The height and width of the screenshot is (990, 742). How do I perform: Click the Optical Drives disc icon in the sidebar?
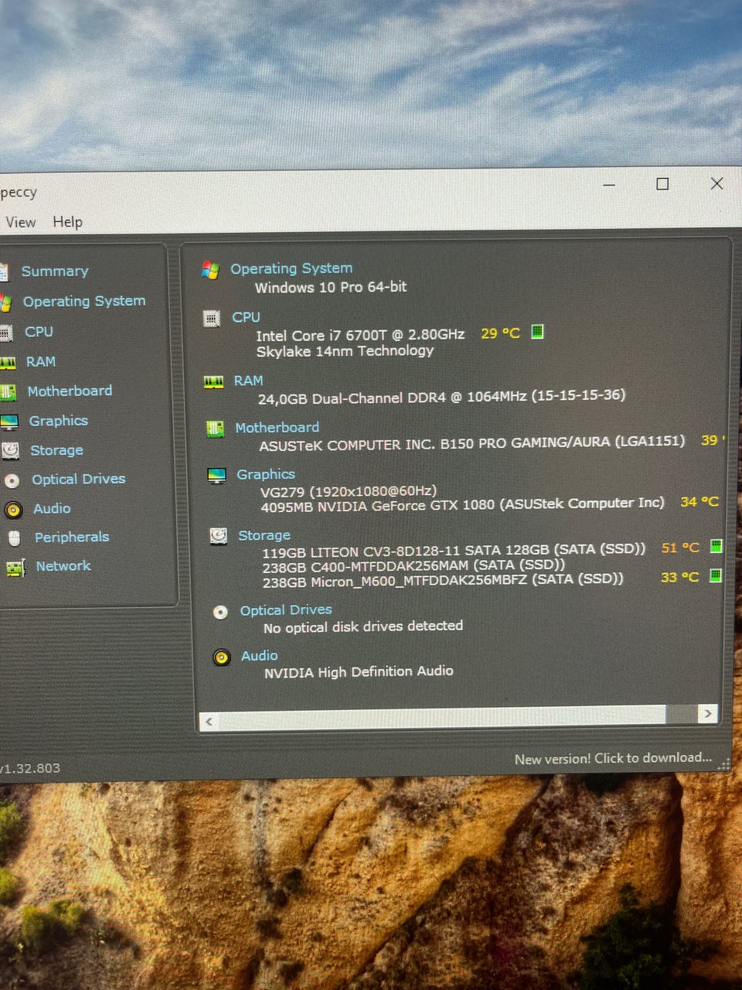[x=12, y=480]
